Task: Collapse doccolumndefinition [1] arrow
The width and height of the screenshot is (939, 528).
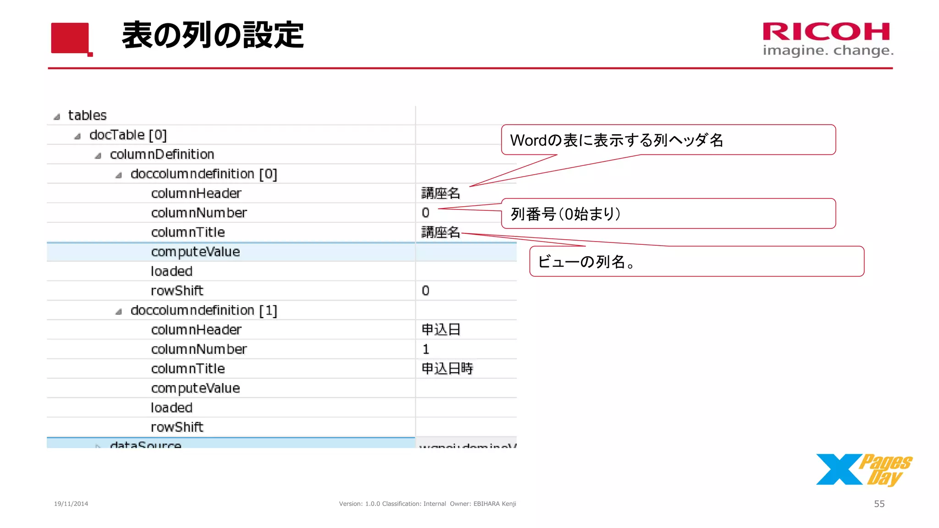Action: tap(119, 312)
